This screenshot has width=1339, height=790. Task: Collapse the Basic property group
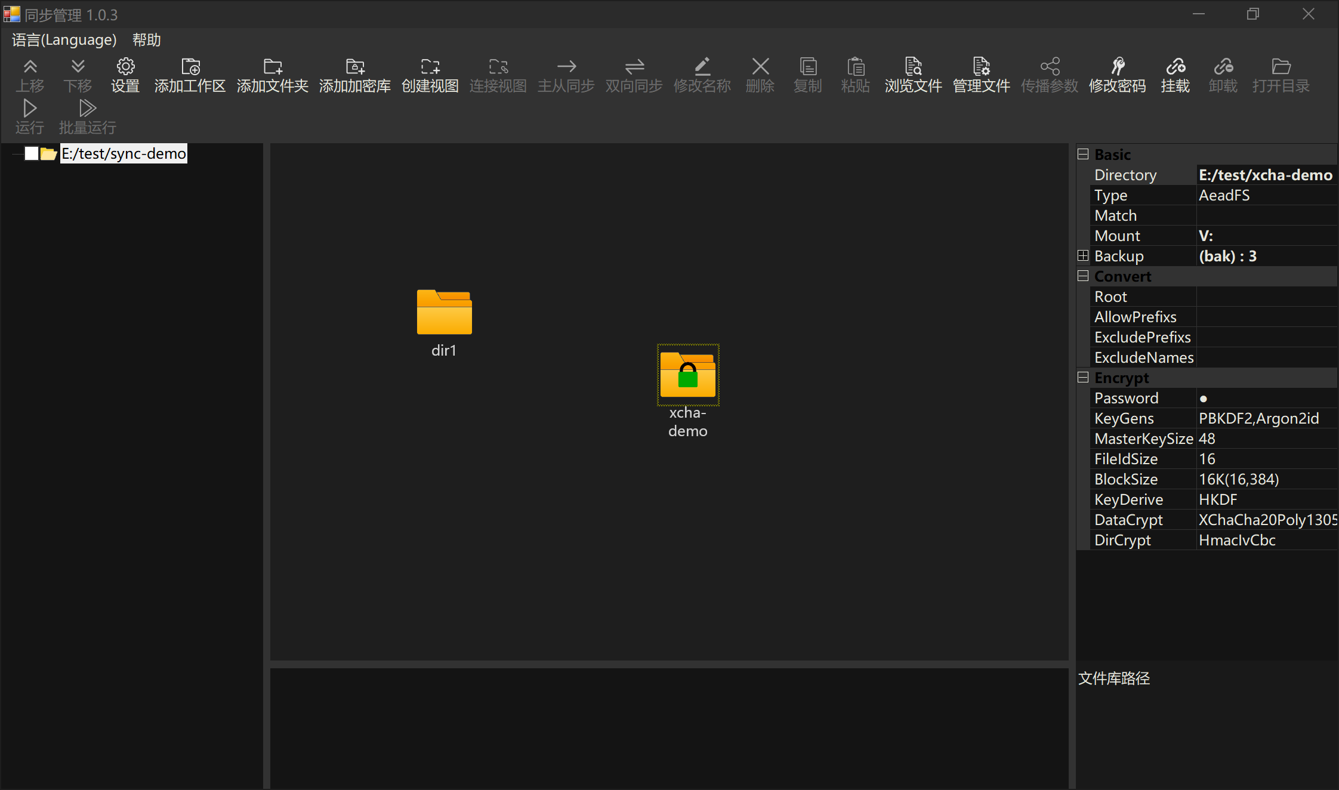click(1083, 155)
